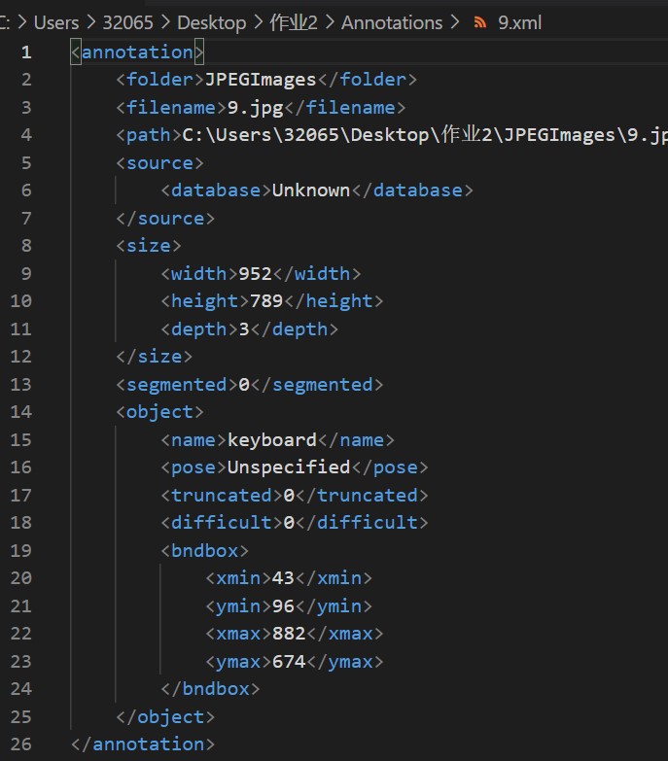Click the closing bndbox tag

pyautogui.click(x=210, y=688)
